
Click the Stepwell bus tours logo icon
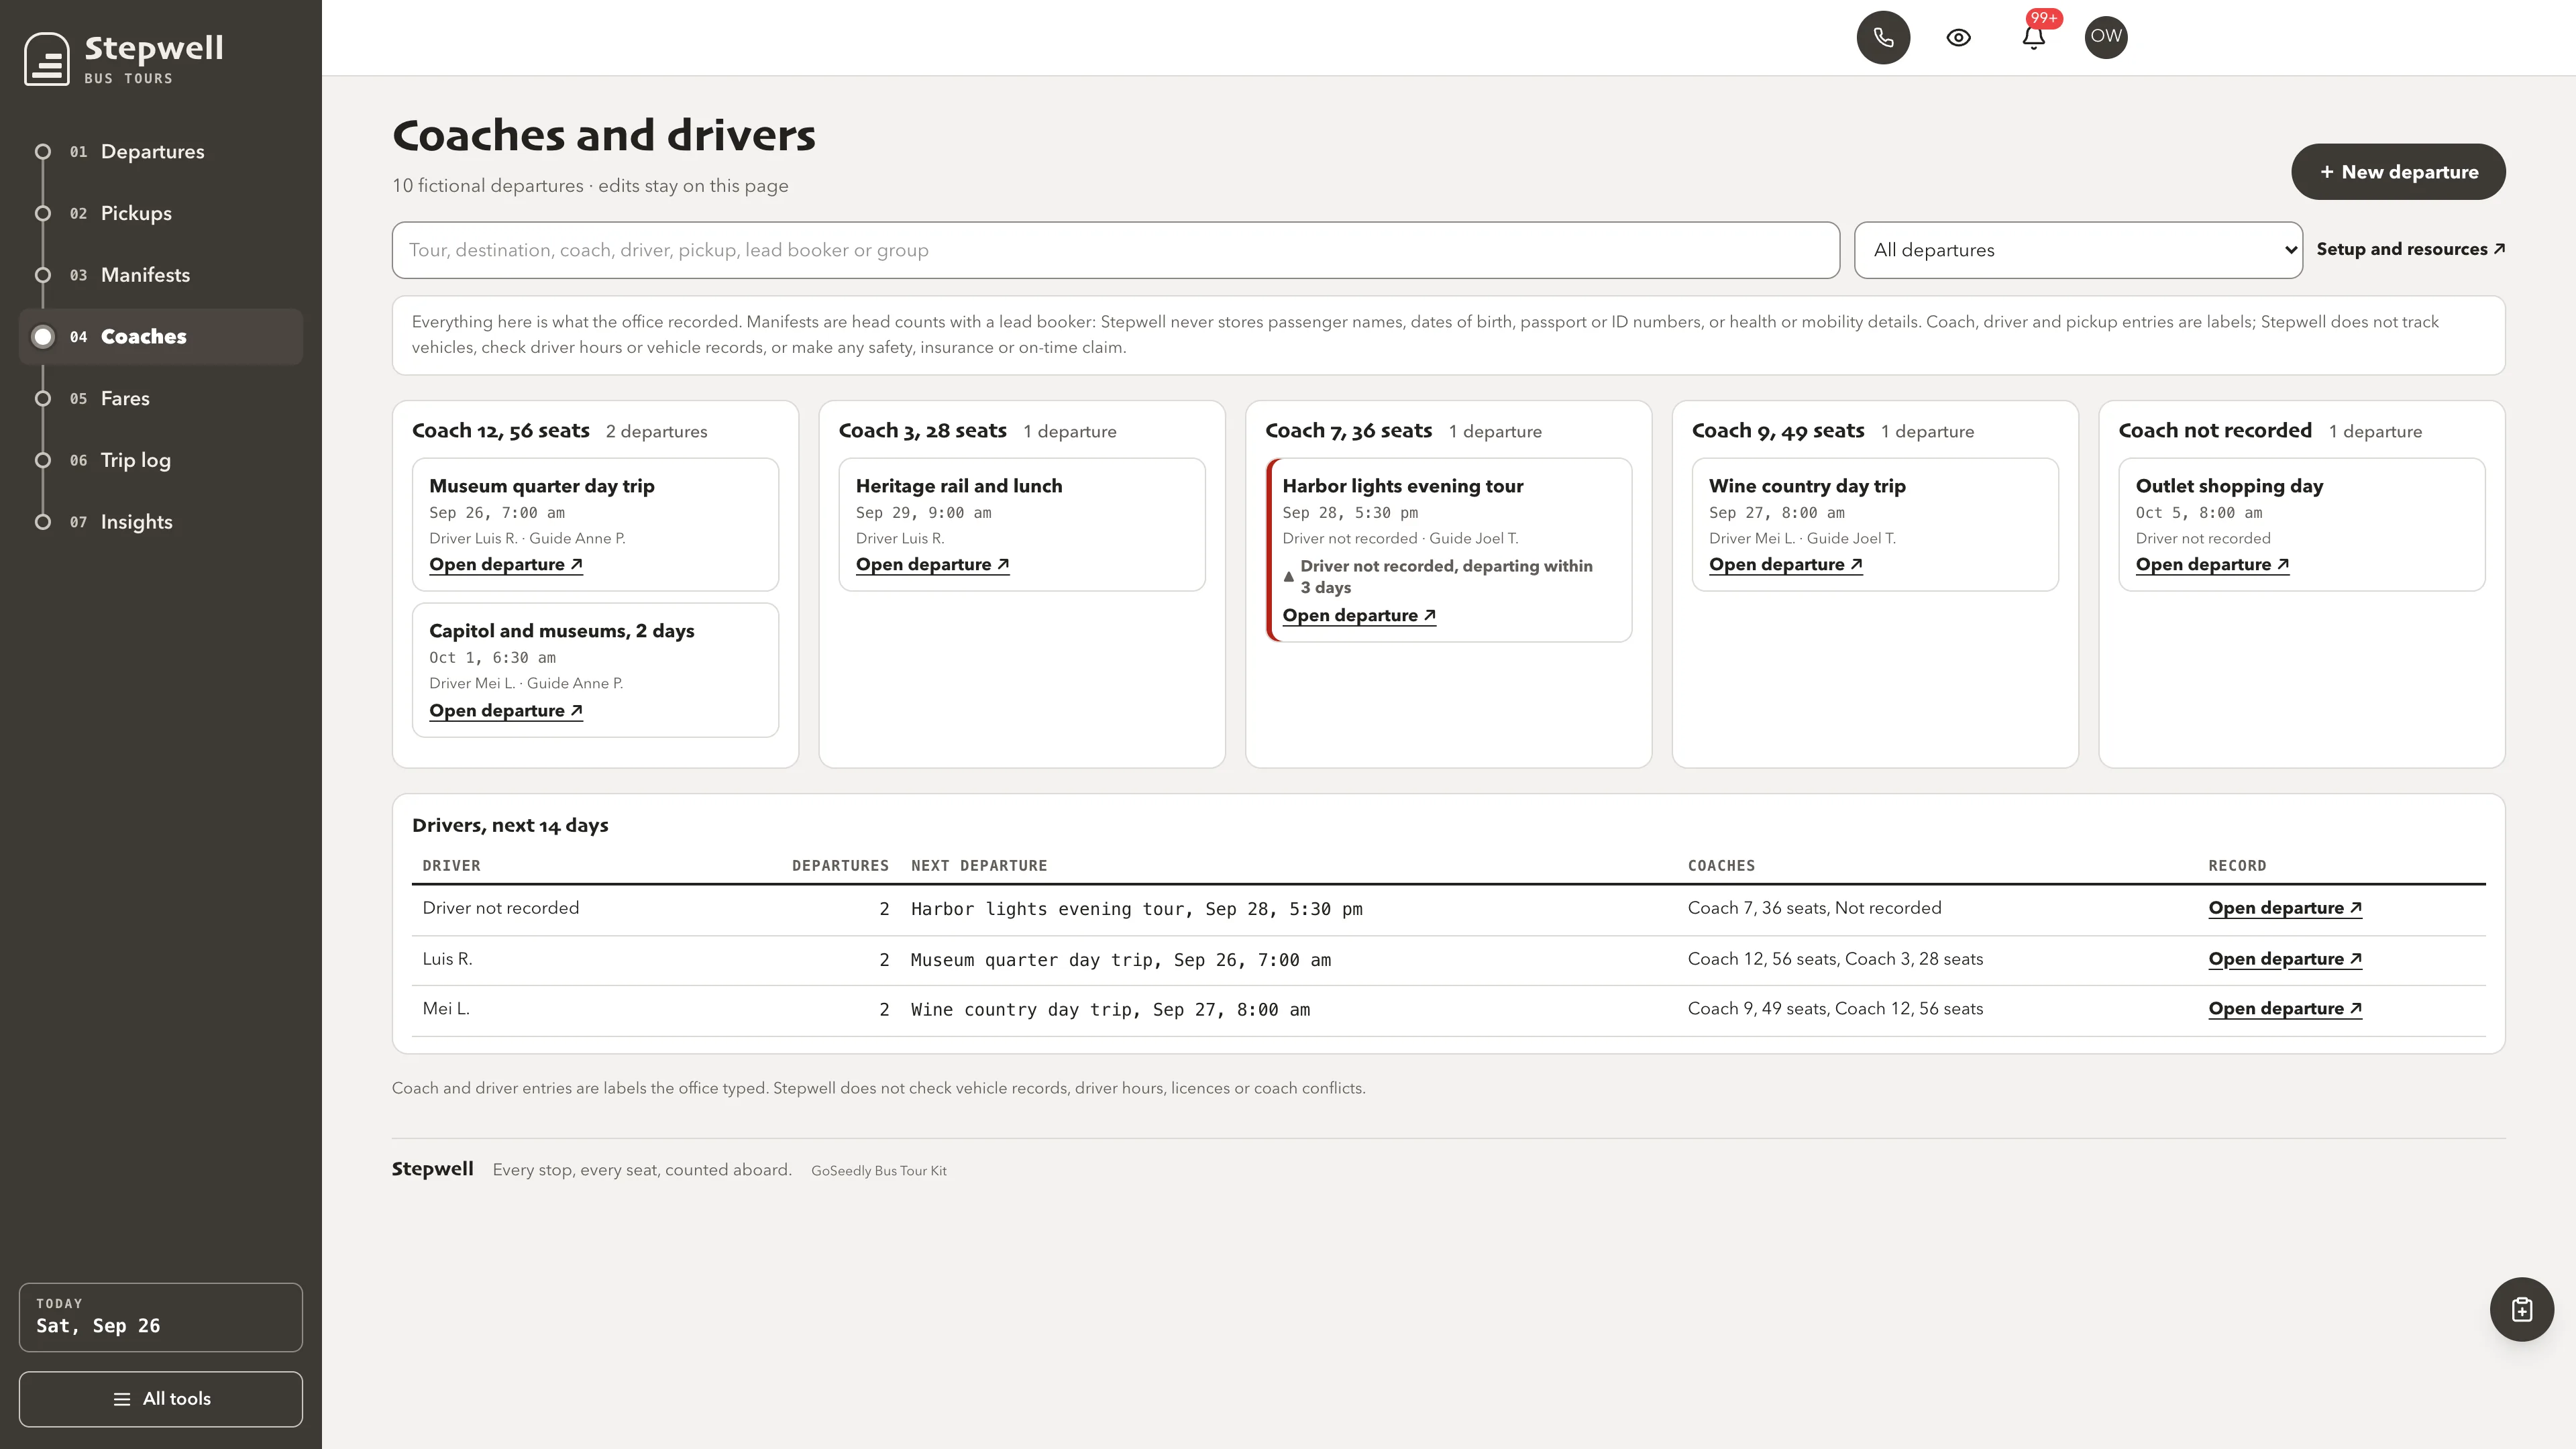click(x=47, y=59)
